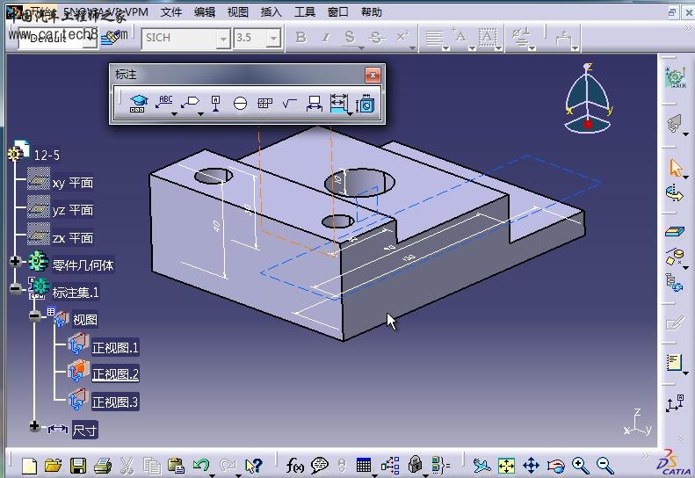Toggle underline S formatting
The height and width of the screenshot is (478, 695).
point(350,37)
